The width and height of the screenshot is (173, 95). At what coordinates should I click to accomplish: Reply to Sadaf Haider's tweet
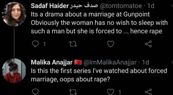pyautogui.click(x=35, y=44)
